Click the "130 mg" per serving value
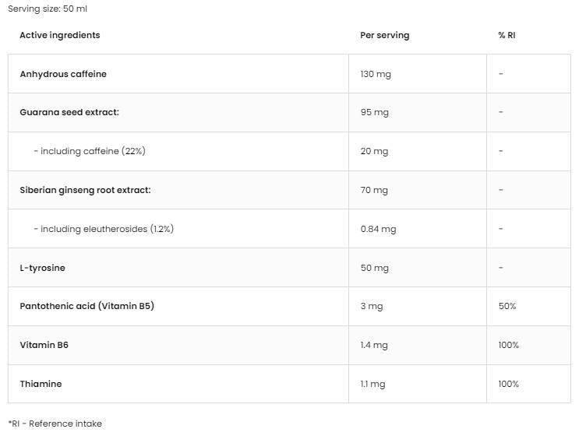 [x=376, y=74]
